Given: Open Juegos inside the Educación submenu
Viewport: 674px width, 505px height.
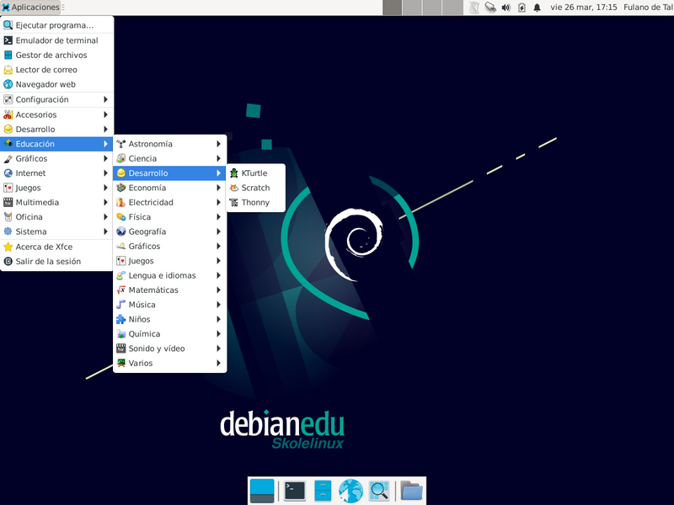Looking at the screenshot, I should tap(170, 261).
